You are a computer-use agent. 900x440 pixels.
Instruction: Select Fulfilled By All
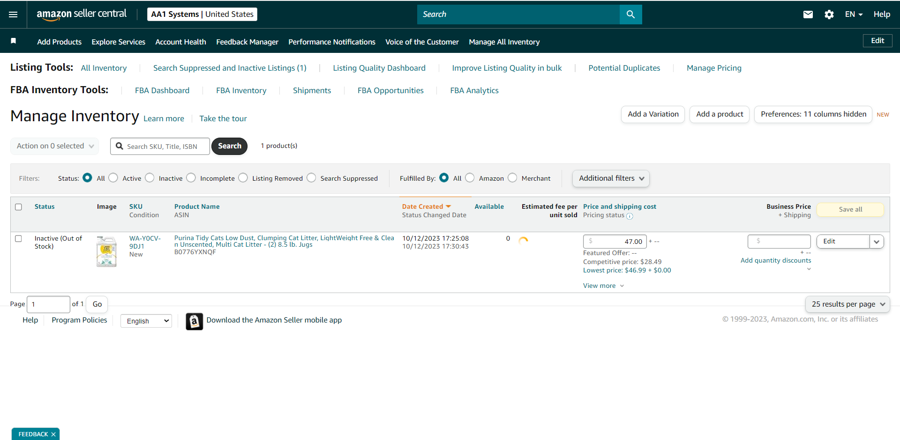(x=444, y=178)
